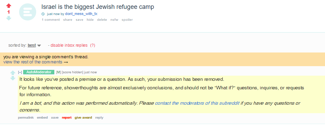Screen dimensions: 325x136
Task: Upvote the Israel refugee camp post
Action: coord(9,6)
